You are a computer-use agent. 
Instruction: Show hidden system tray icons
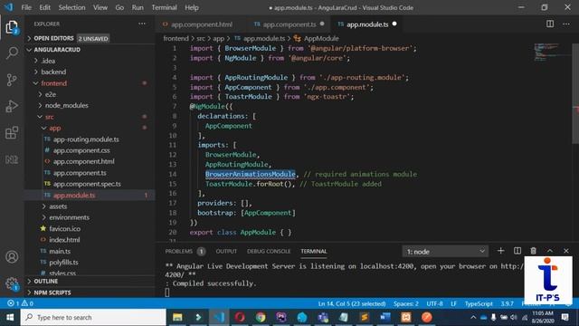(473, 317)
